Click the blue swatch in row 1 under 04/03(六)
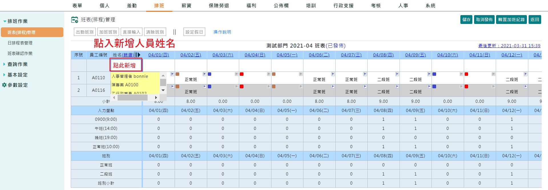The width and height of the screenshot is (548, 190). (209, 74)
